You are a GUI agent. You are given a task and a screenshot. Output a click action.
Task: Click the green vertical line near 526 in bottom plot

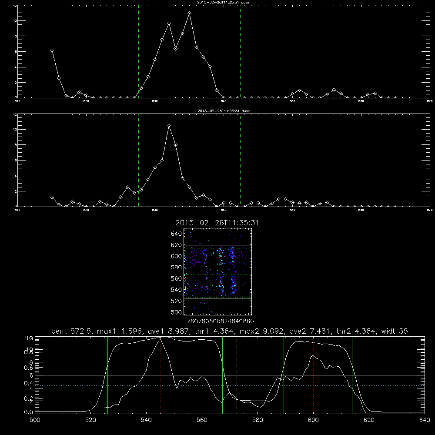coord(107,375)
